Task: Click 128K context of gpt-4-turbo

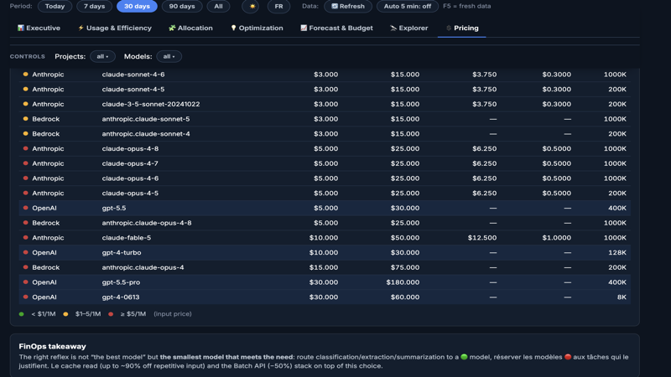Action: (617, 253)
